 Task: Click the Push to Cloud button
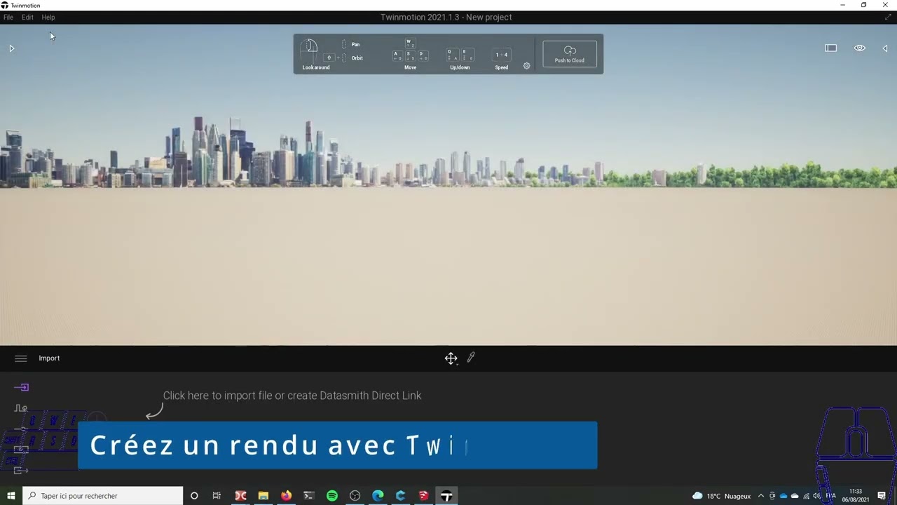pos(570,54)
